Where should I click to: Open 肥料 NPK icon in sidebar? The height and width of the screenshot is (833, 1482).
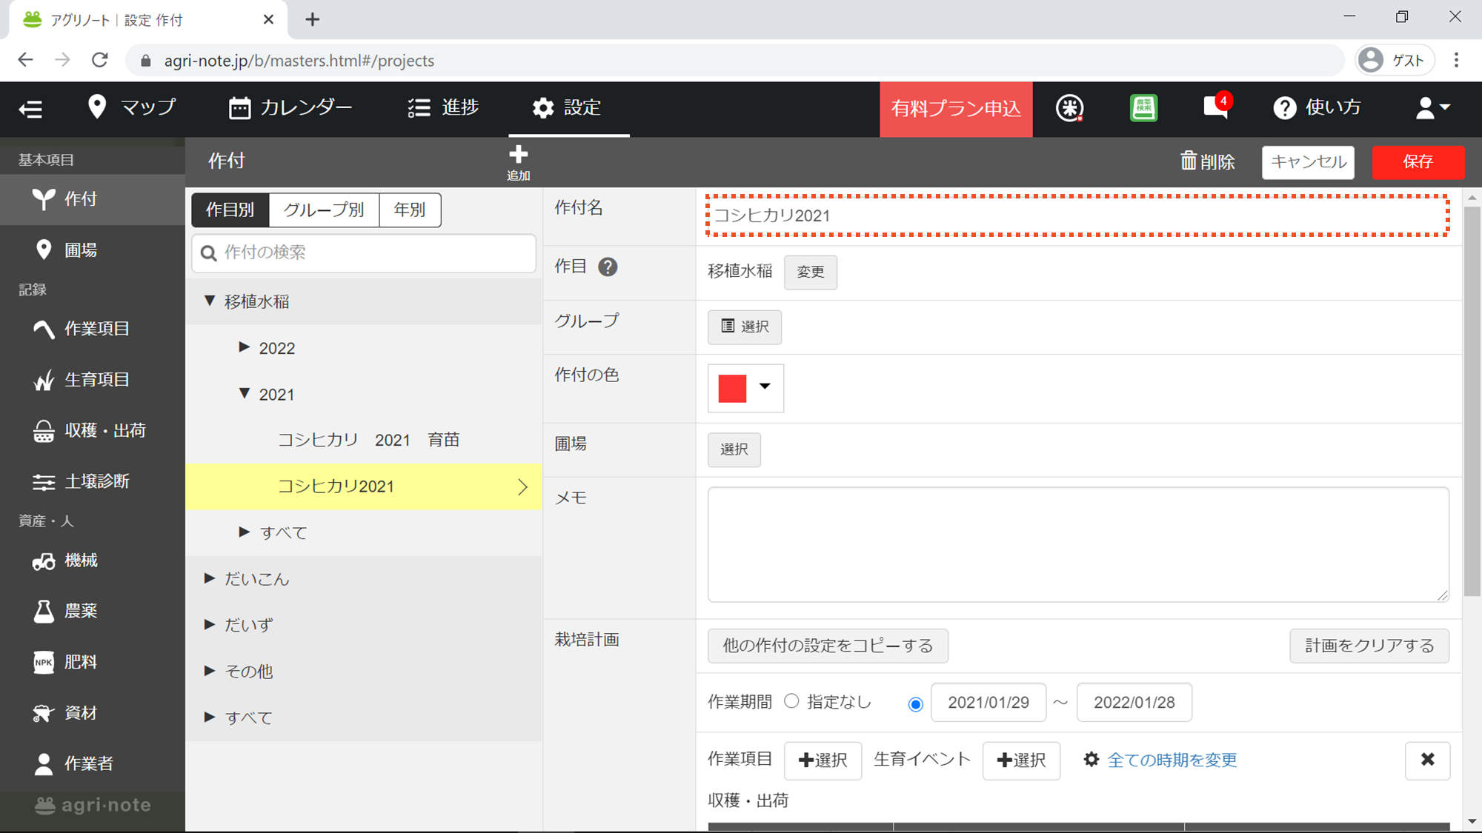(x=93, y=662)
